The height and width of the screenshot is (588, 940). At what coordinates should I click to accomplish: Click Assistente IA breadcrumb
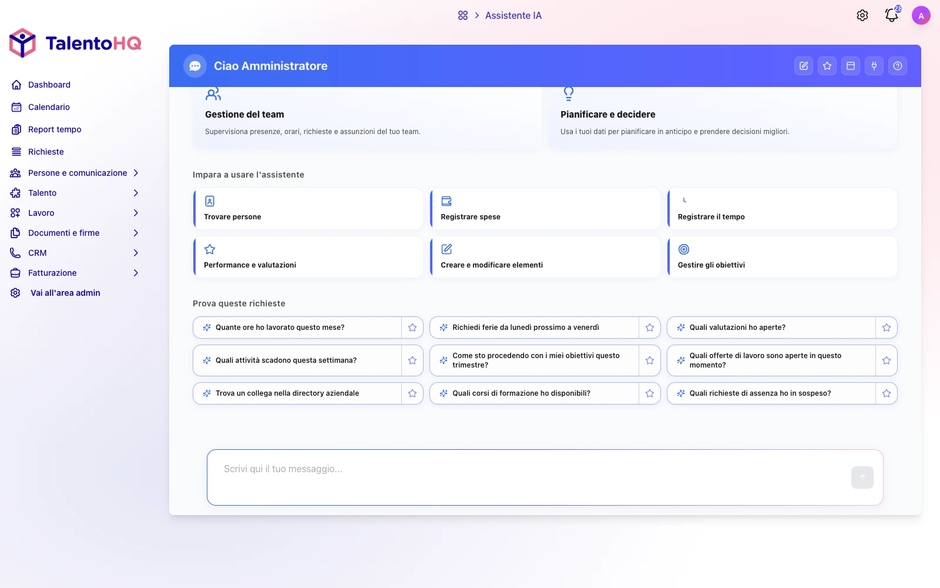point(513,16)
